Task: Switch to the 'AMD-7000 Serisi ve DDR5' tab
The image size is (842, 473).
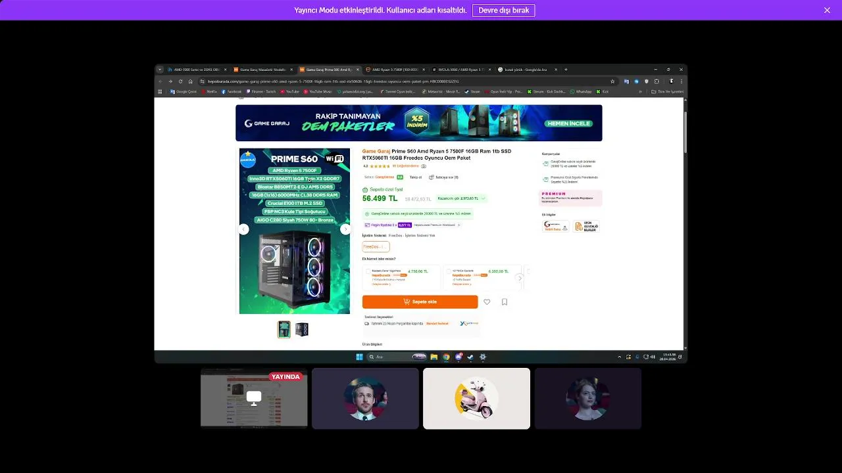Action: pyautogui.click(x=197, y=70)
